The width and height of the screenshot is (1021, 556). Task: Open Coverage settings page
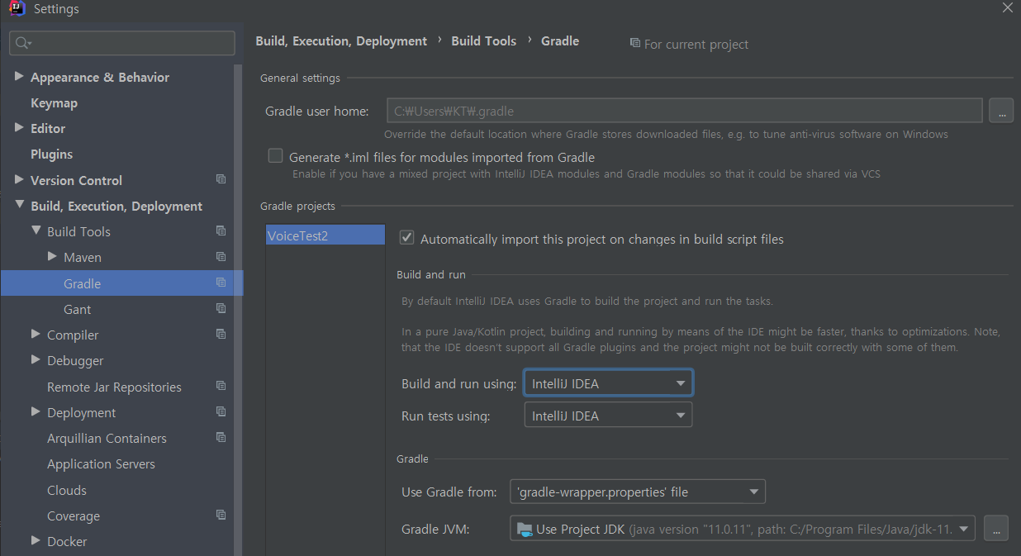[x=74, y=516]
